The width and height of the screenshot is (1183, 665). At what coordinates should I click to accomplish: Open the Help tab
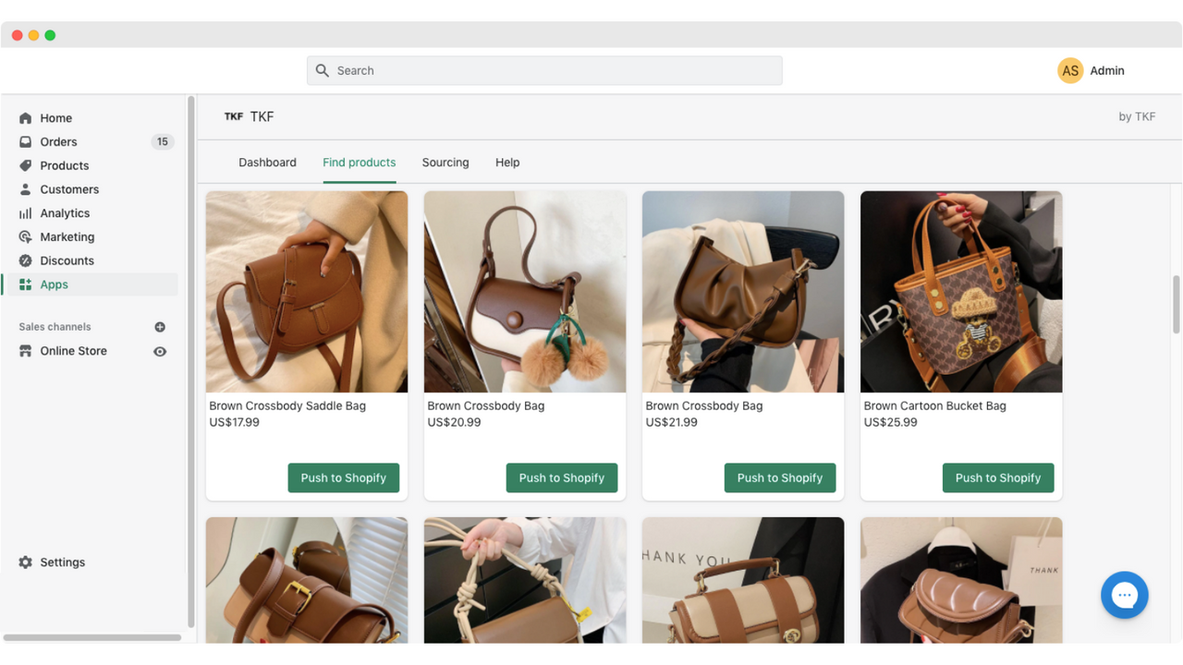pos(507,163)
